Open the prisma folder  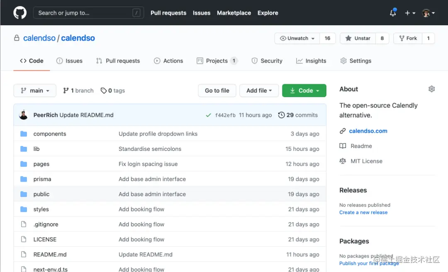pos(42,179)
